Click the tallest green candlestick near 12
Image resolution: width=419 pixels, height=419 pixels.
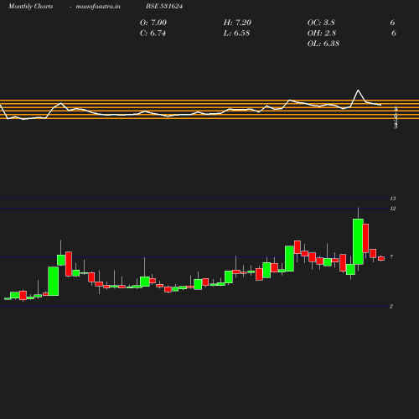(x=358, y=241)
